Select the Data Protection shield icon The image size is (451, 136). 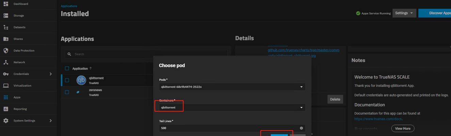tap(6, 51)
